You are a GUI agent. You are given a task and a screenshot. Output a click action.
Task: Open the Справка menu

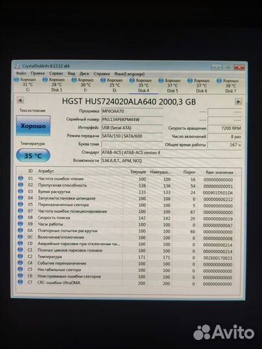[102, 74]
